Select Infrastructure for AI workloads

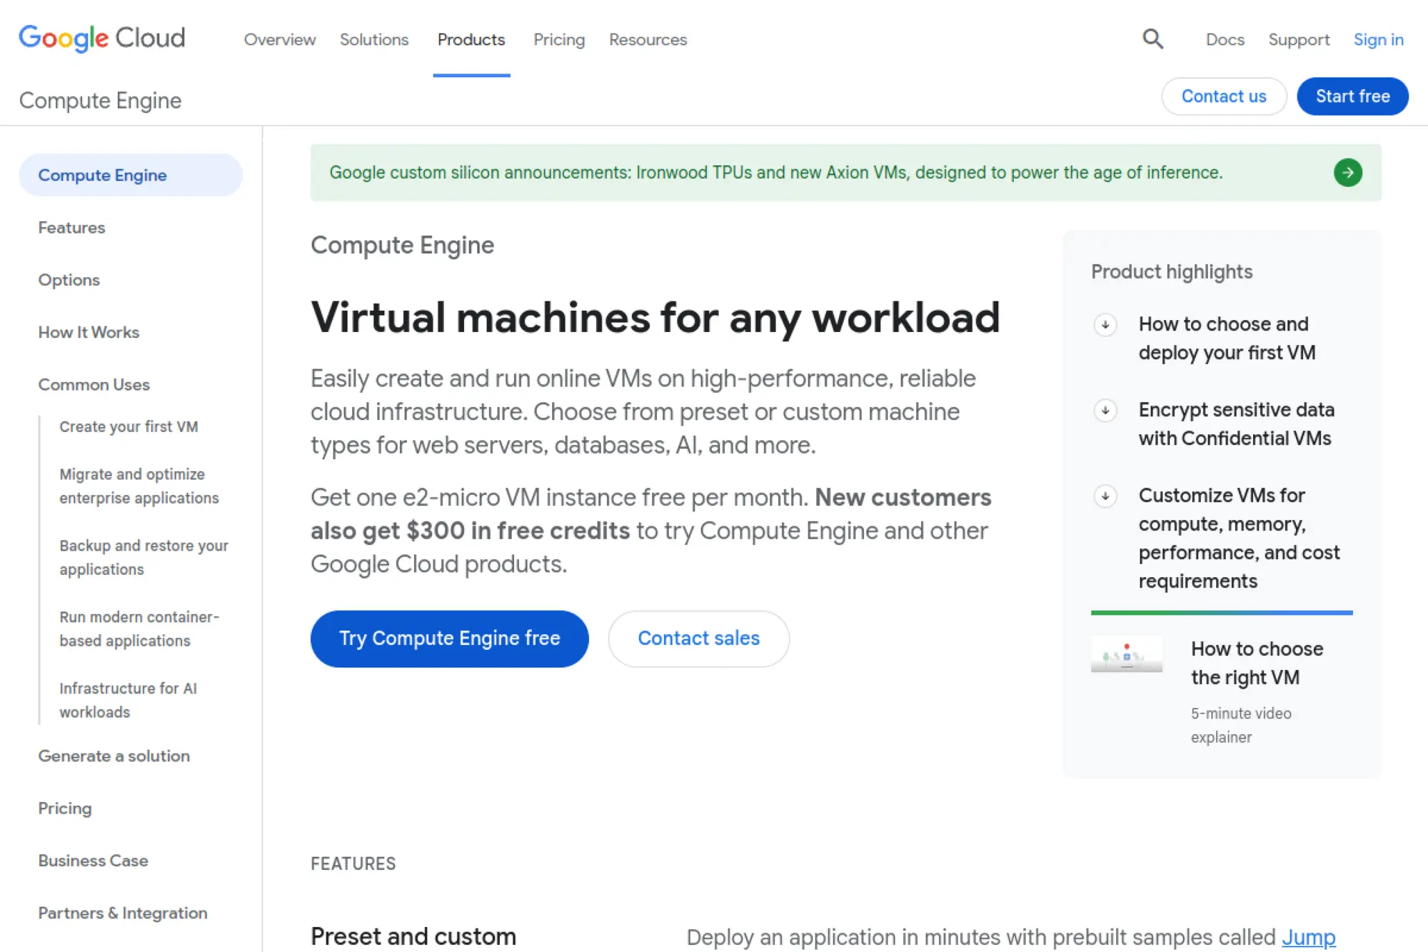coord(127,700)
